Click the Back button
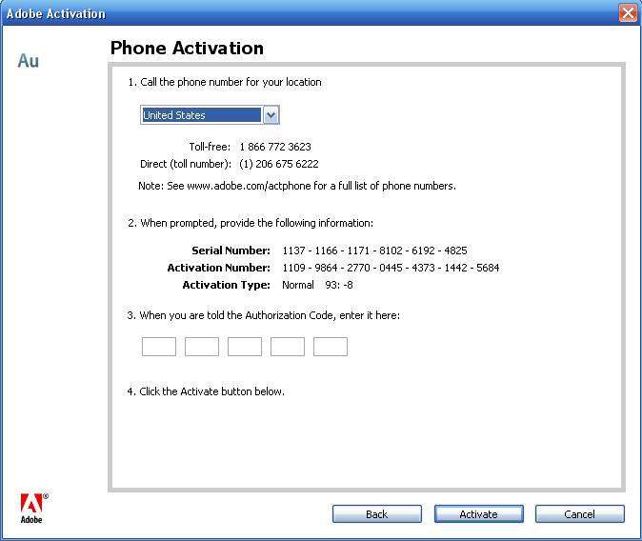 pyautogui.click(x=376, y=514)
